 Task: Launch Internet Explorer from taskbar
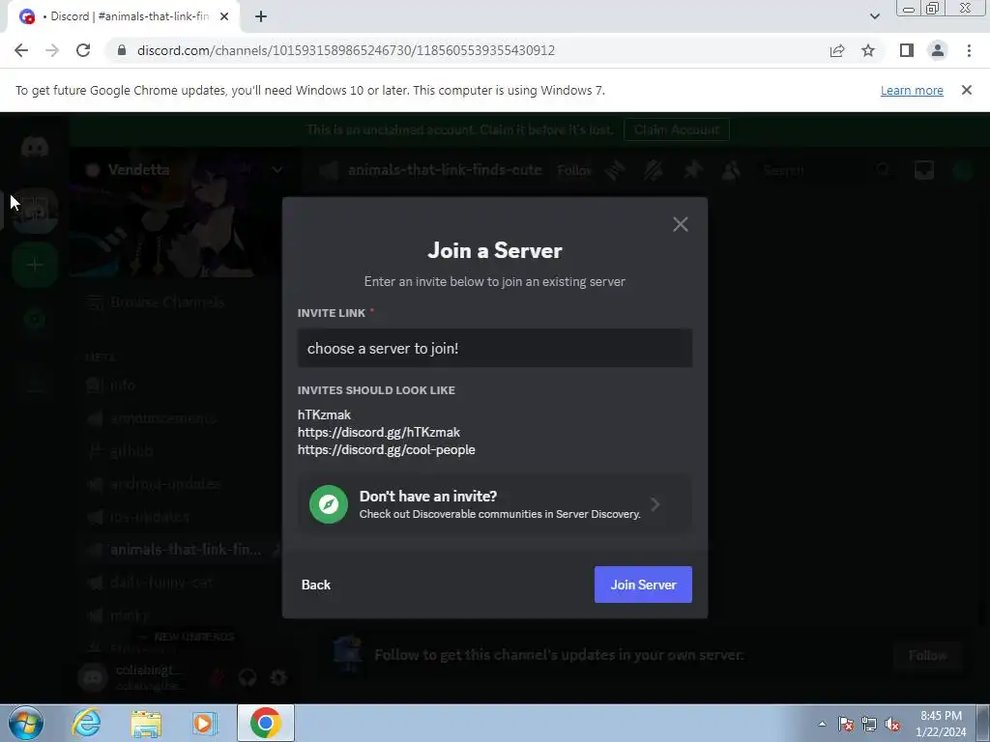86,723
